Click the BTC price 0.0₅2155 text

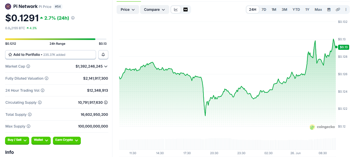coord(15,28)
